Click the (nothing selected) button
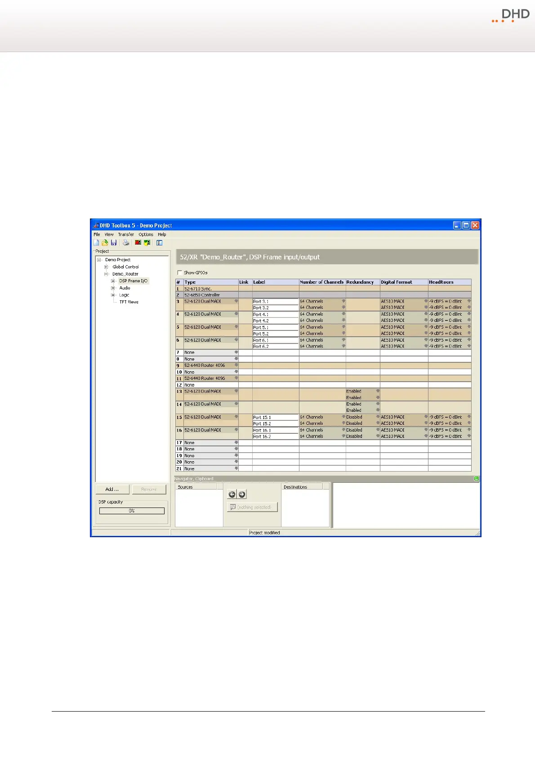This screenshot has width=535, height=757. pos(252,507)
